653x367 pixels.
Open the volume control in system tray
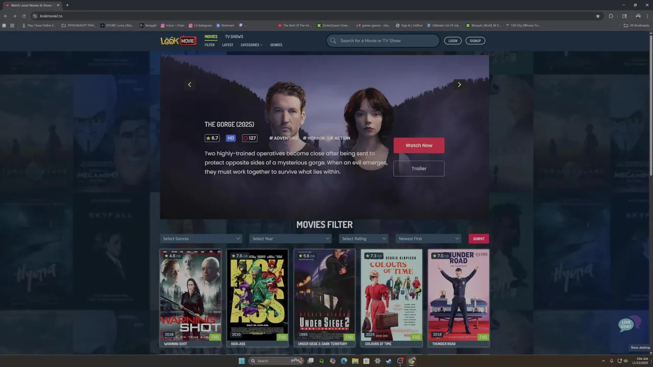pos(625,361)
